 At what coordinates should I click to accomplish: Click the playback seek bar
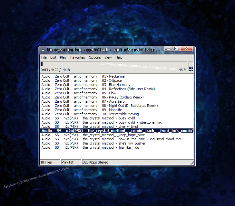[x=114, y=64]
